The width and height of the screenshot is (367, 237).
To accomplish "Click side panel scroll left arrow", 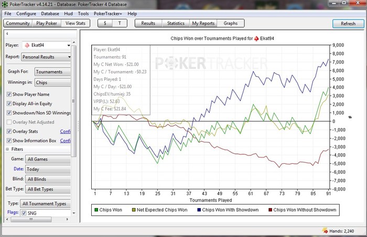I will click(7, 220).
